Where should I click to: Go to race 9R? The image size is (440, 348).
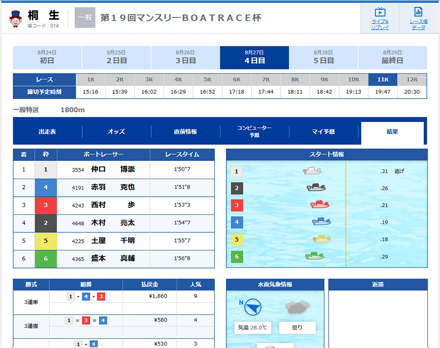pos(324,80)
